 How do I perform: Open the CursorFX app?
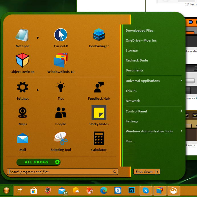(x=61, y=38)
